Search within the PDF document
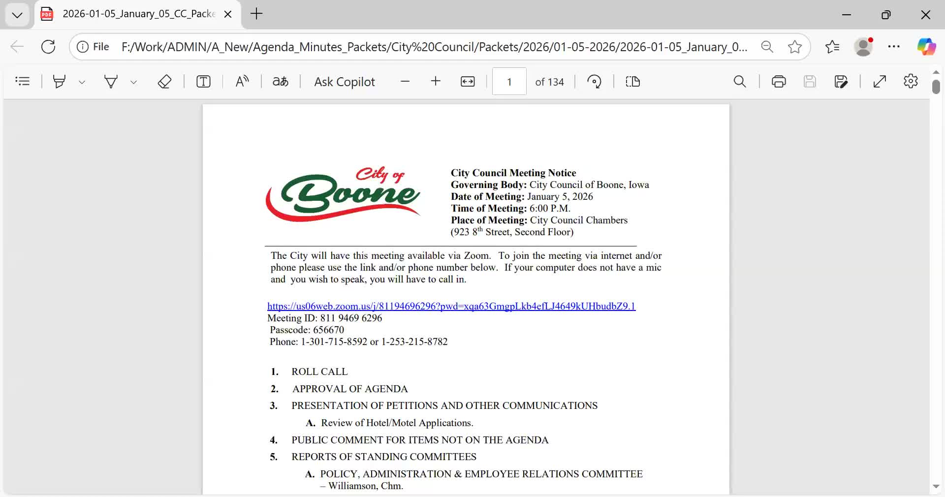945x497 pixels. coord(740,81)
